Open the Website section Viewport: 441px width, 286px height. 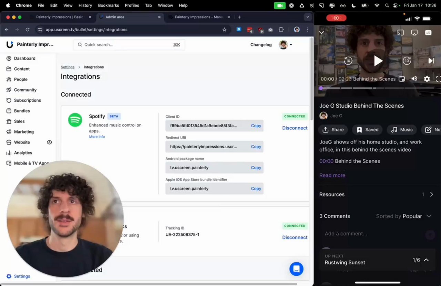(22, 142)
